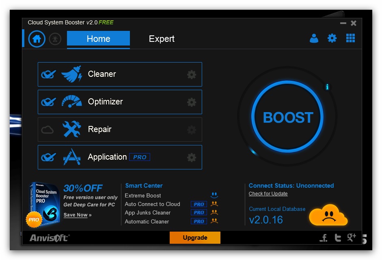382x260 pixels.
Task: Uncheck the Optimizer checkmark toggle
Action: click(48, 102)
